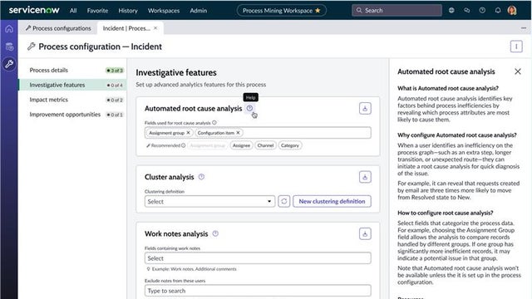Open the Workspaces menu

[164, 11]
